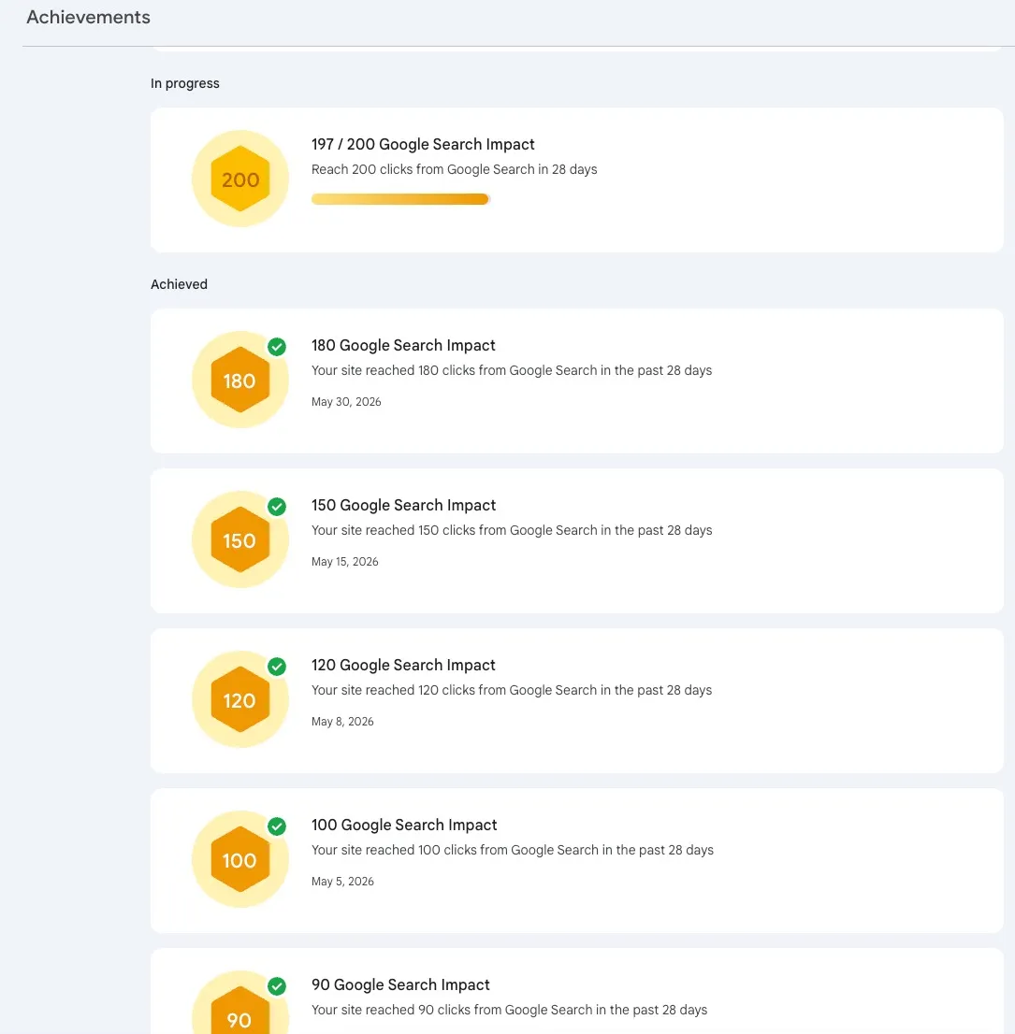Image resolution: width=1015 pixels, height=1034 pixels.
Task: Click '100 Google Search Impact' title
Action: pyautogui.click(x=404, y=825)
